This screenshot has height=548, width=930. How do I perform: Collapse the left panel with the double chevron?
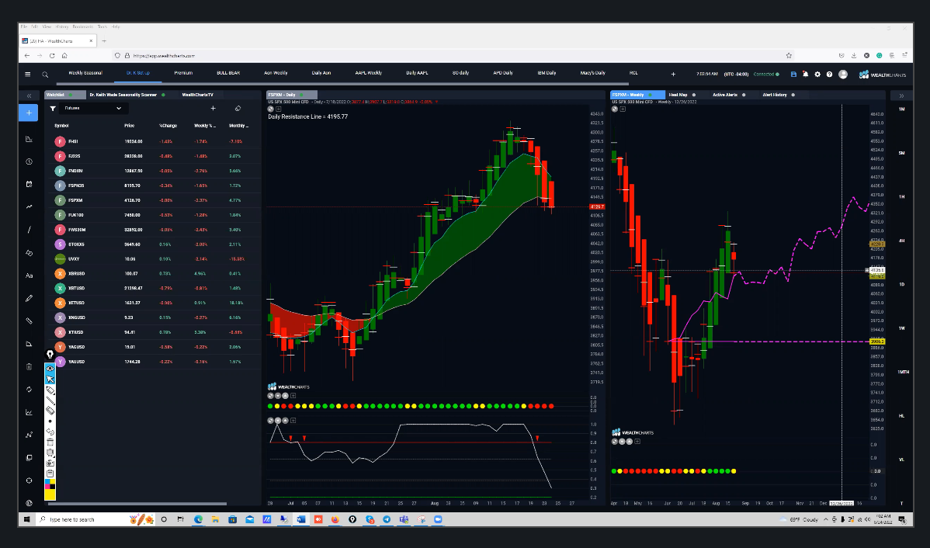point(29,95)
